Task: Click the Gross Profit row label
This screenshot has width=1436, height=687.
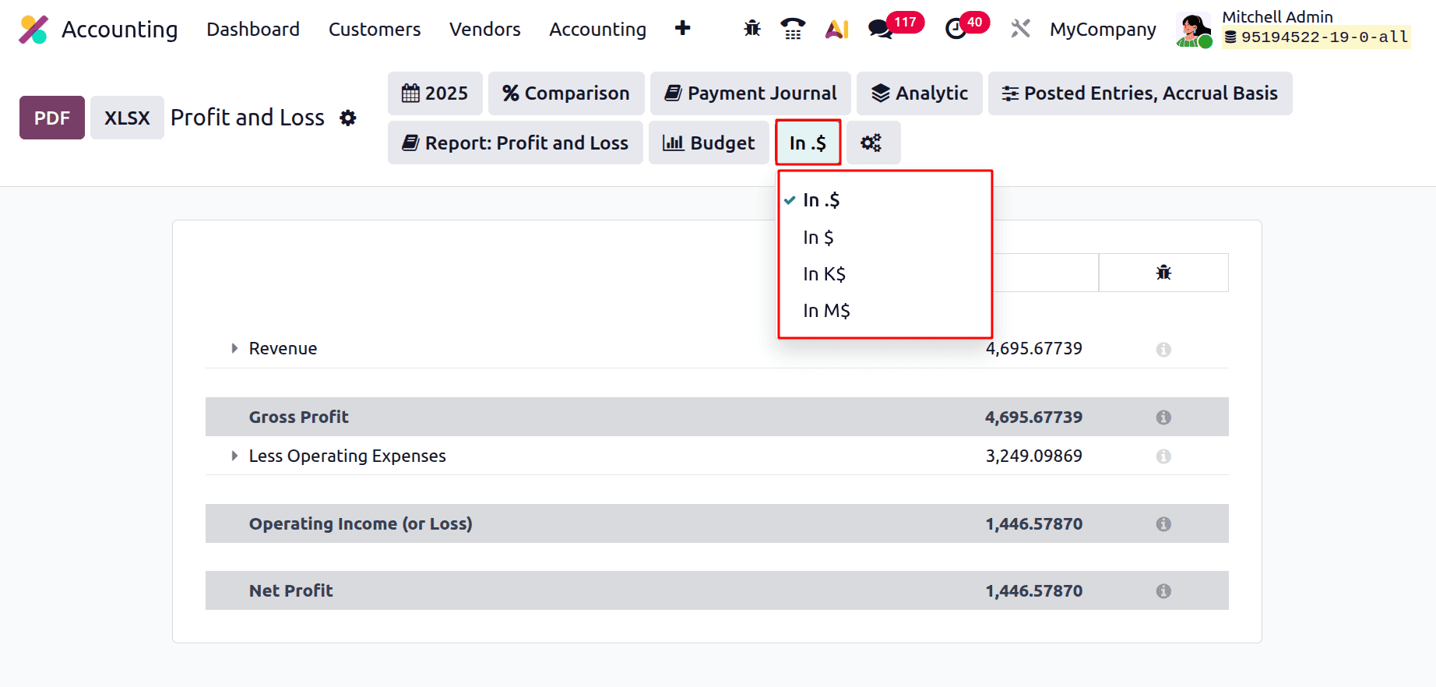Action: point(299,417)
